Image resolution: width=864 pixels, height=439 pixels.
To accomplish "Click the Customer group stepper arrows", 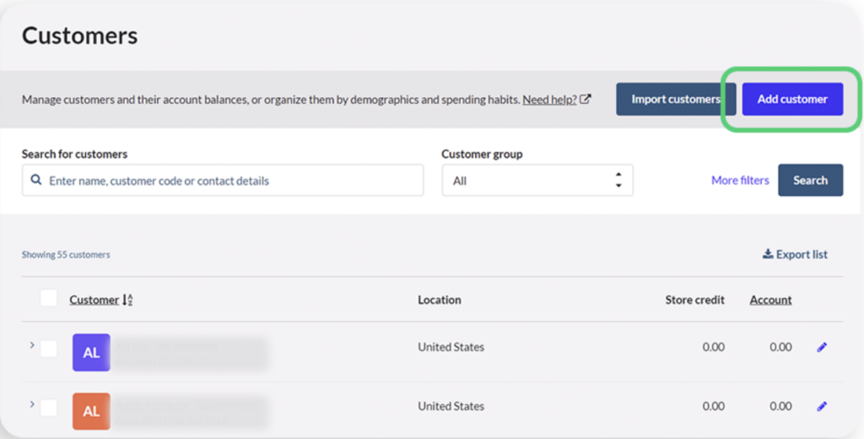I will point(618,180).
